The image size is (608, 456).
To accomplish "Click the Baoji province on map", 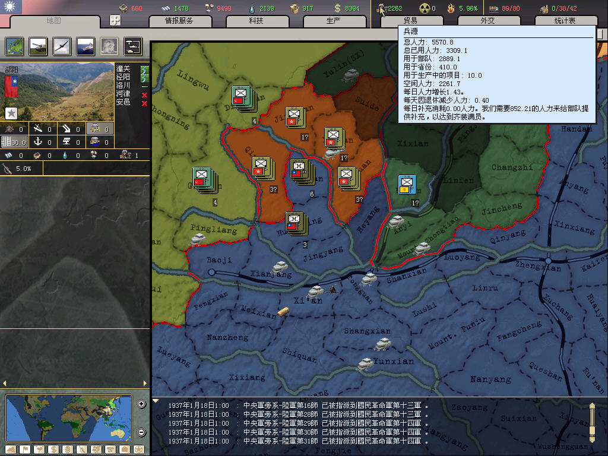I will coord(219,260).
